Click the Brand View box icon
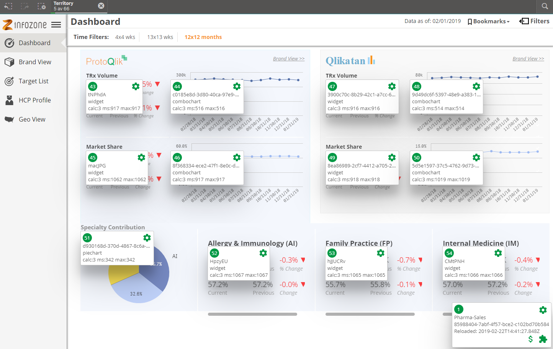Viewport: 553px width, 349px height. click(x=9, y=62)
